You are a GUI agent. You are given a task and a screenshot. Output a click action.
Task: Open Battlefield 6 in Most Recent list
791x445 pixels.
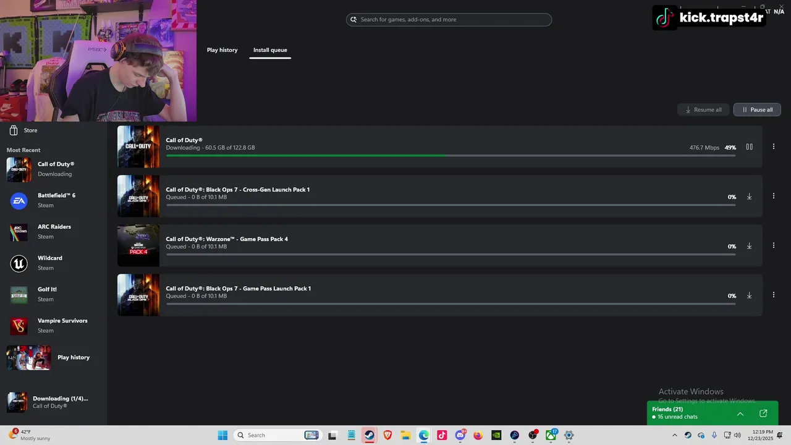[53, 200]
